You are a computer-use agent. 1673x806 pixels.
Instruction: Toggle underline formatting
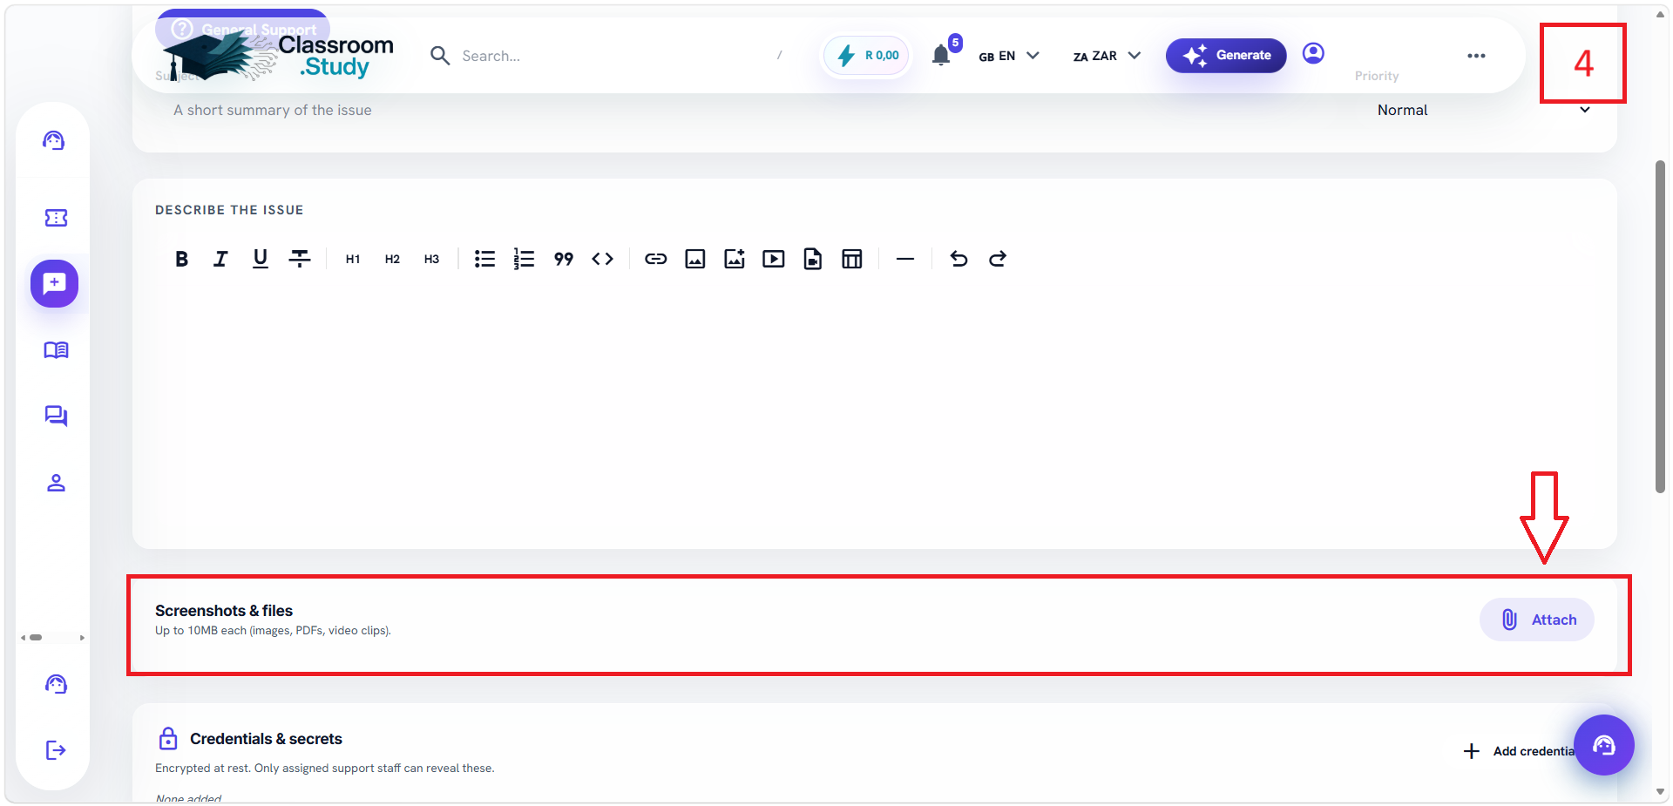pyautogui.click(x=260, y=259)
